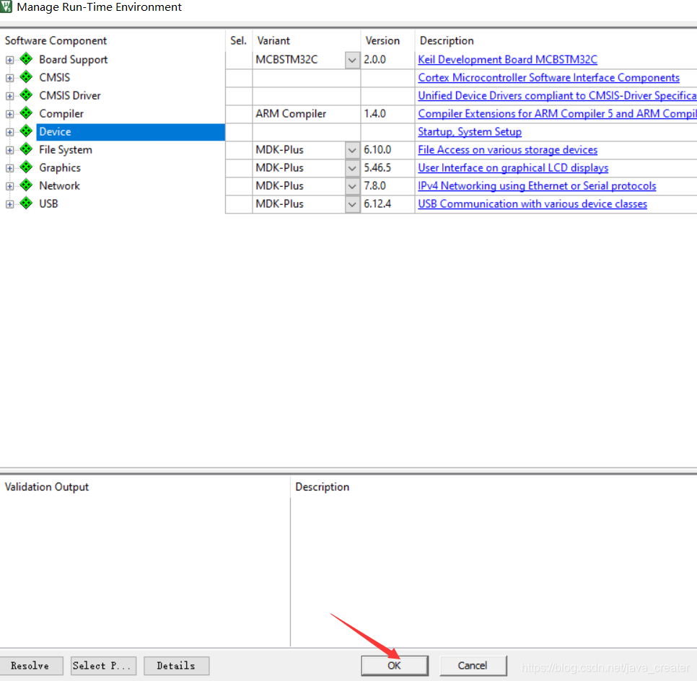This screenshot has width=697, height=681.
Task: Select the Compiler tree row label
Action: pyautogui.click(x=61, y=114)
